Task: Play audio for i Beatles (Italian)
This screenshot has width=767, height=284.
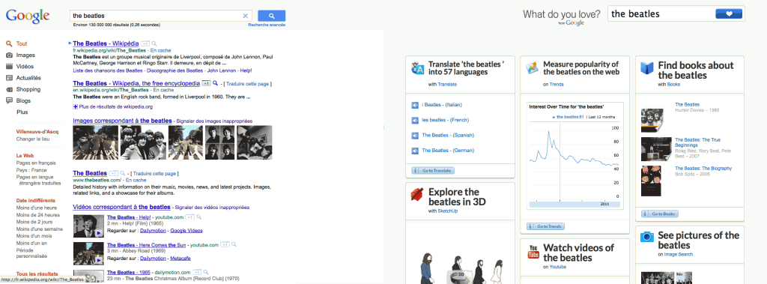Action: pos(415,105)
